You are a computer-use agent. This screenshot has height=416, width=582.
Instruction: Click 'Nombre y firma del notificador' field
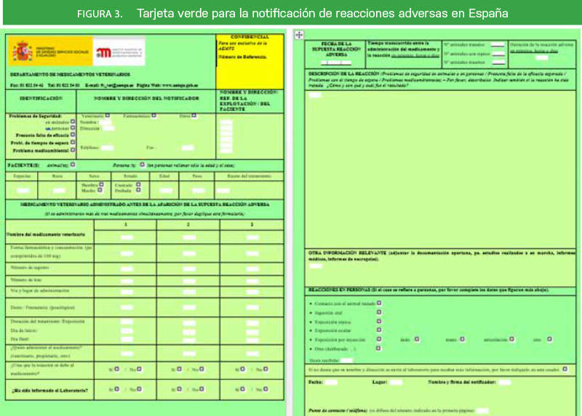tap(505, 382)
